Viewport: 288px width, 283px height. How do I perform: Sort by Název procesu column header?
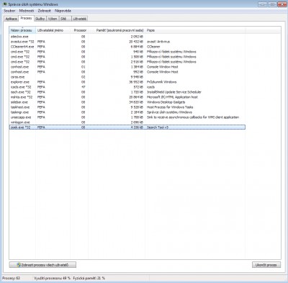pos(22,30)
